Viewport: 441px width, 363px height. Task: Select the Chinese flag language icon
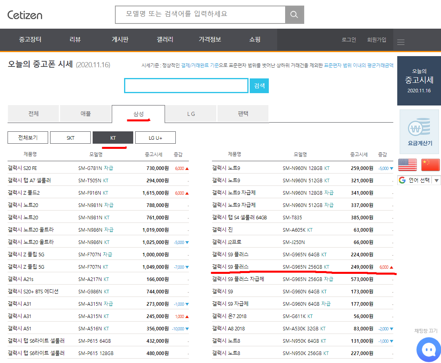(430, 165)
